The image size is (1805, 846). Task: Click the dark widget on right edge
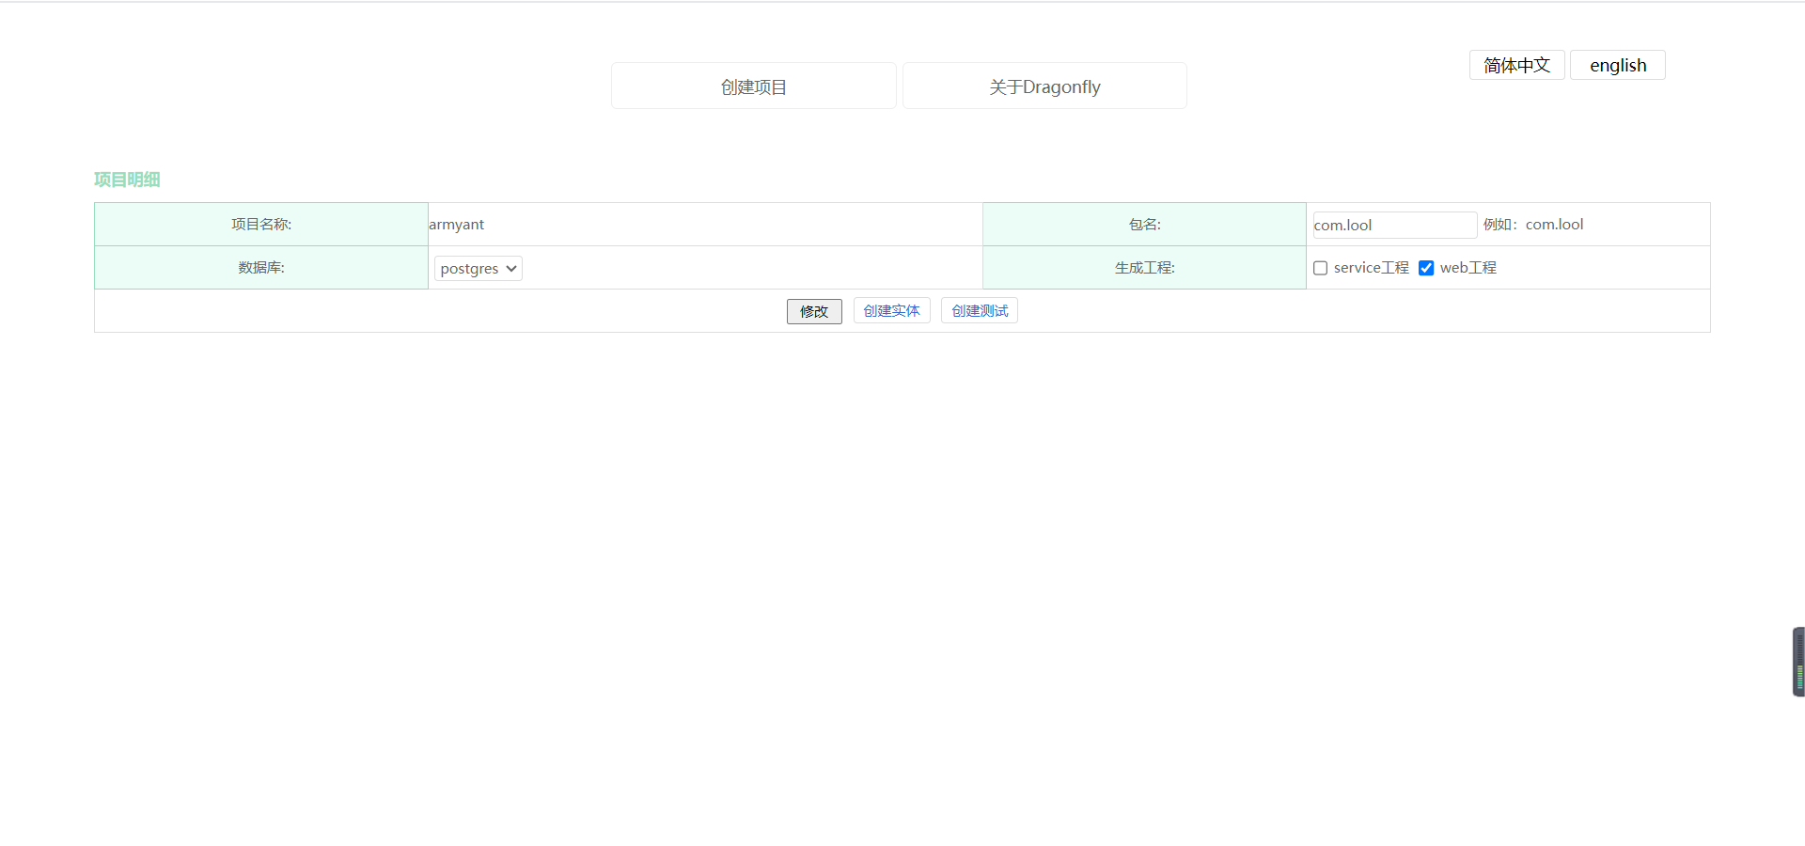1798,662
